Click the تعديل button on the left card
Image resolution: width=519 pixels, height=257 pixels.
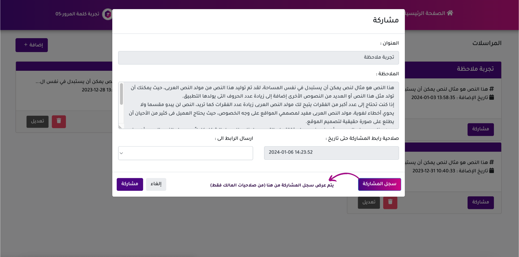click(38, 122)
